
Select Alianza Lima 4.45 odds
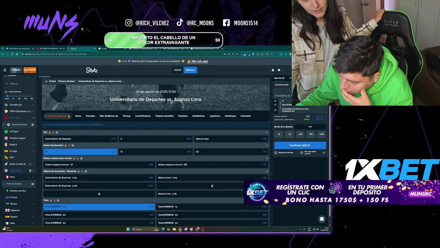click(x=231, y=139)
